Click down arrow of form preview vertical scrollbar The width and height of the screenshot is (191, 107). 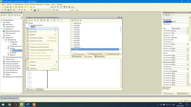121,87
